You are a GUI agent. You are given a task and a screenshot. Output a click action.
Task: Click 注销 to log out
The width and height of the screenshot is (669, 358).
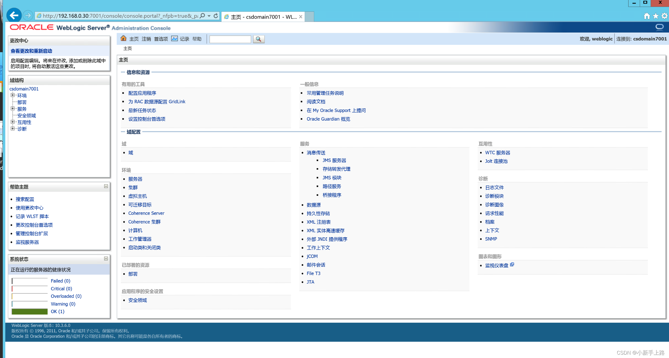[146, 39]
